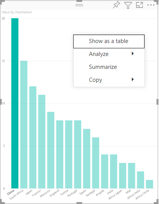
Task: Click the Senegal bar
Action: (x=96, y=163)
